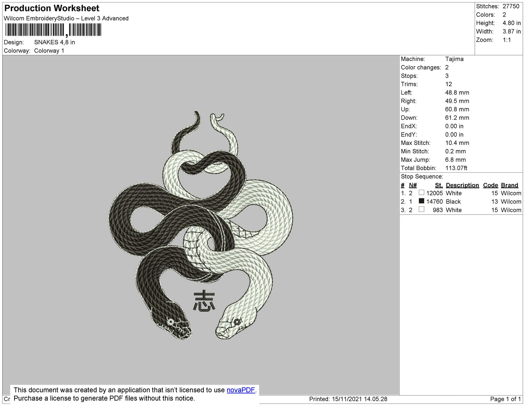Screen dimensions: 525x406
Task: Click the black snake's tail tip
Action: click(x=197, y=113)
